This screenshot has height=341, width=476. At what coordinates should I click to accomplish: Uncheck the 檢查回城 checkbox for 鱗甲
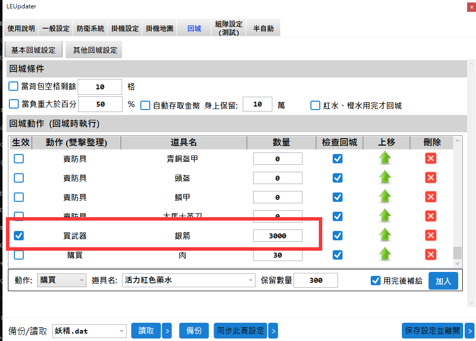click(338, 197)
